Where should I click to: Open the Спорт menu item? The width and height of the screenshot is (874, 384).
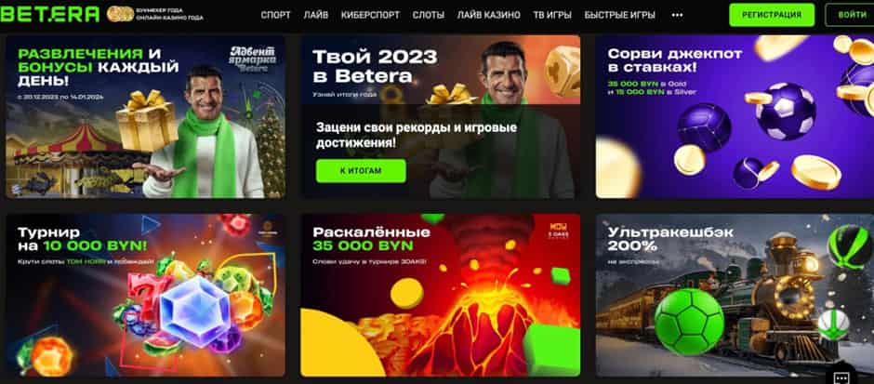275,15
